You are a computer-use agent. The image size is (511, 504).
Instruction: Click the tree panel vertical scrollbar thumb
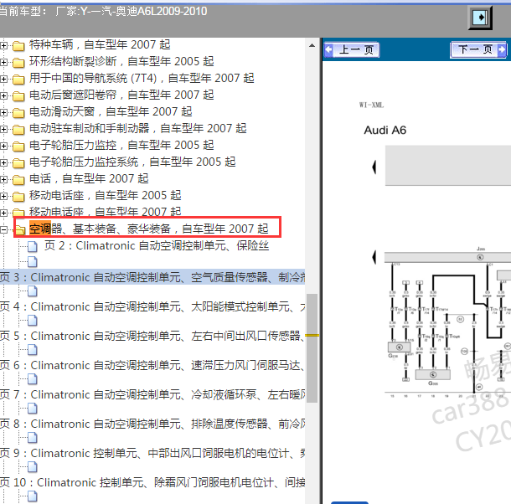[x=312, y=348]
